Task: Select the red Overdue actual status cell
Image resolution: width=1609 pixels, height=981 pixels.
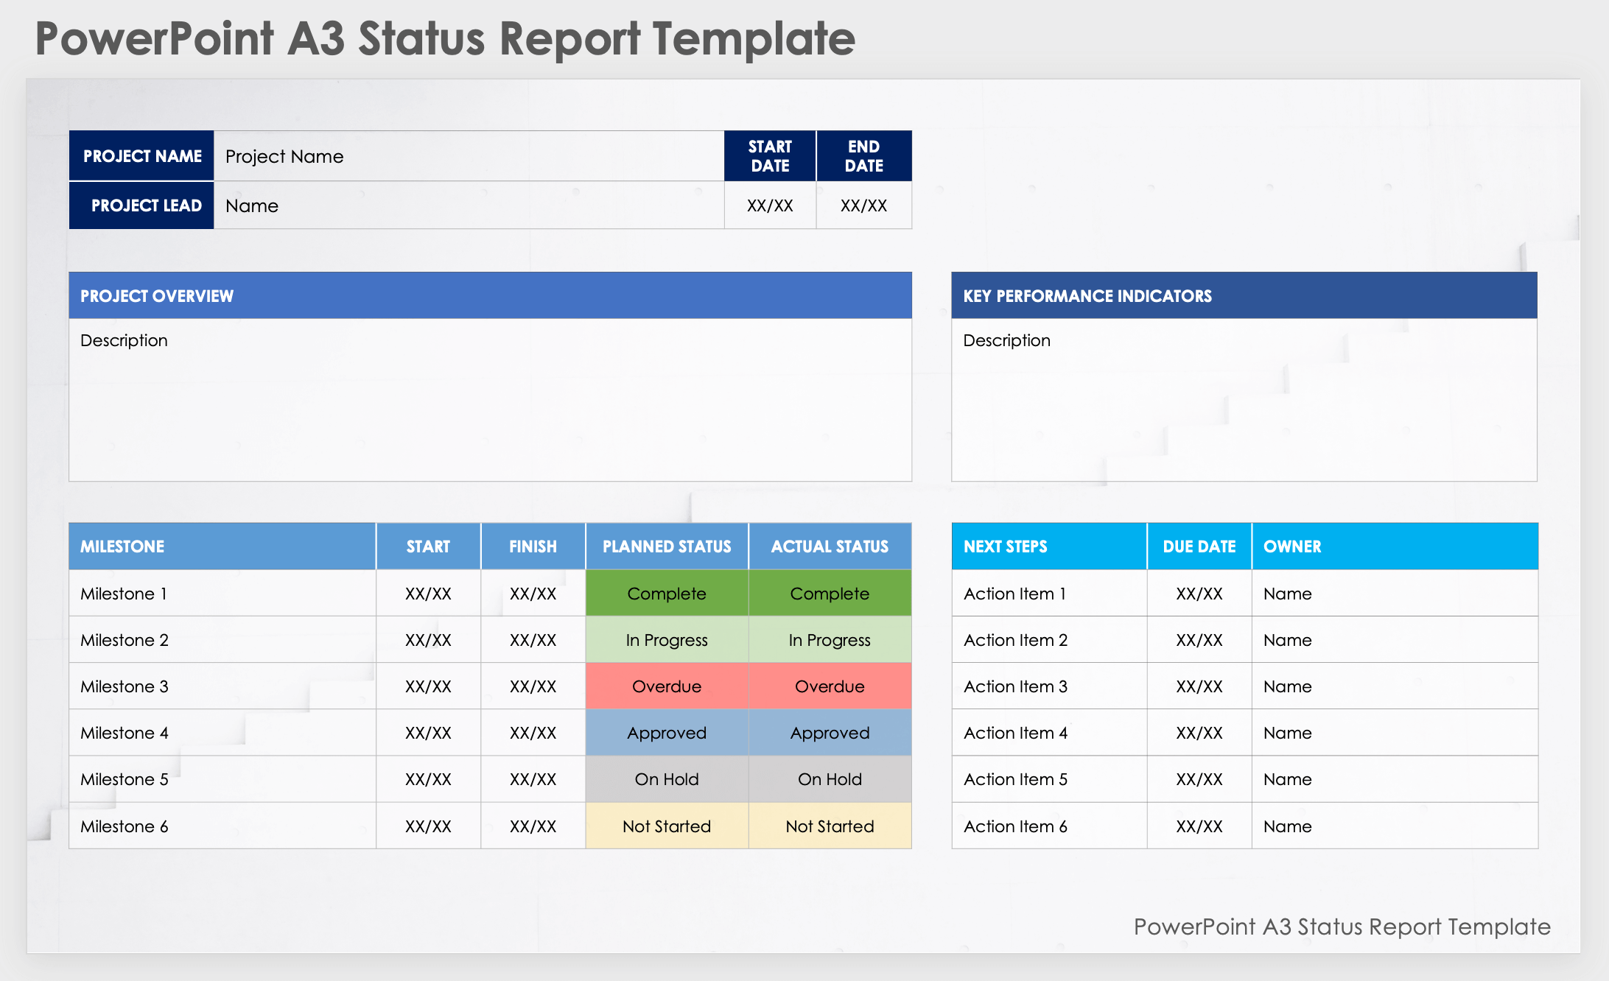Action: click(830, 686)
